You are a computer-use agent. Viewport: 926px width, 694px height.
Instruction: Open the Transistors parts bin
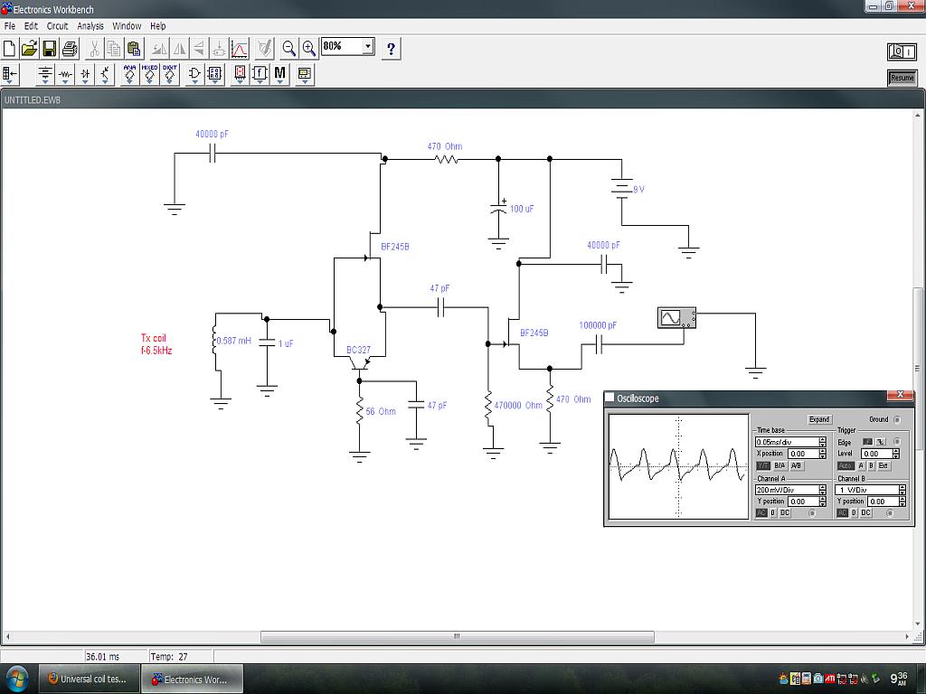tap(105, 74)
